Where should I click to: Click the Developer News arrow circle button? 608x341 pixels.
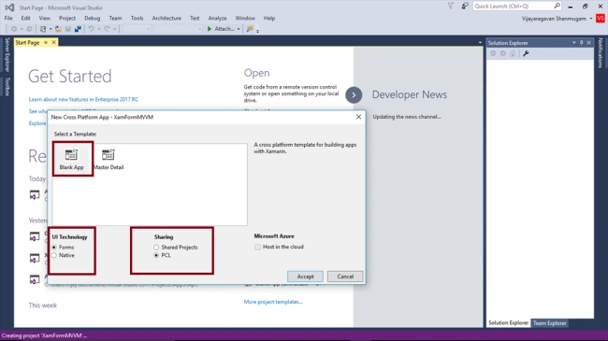pyautogui.click(x=354, y=95)
